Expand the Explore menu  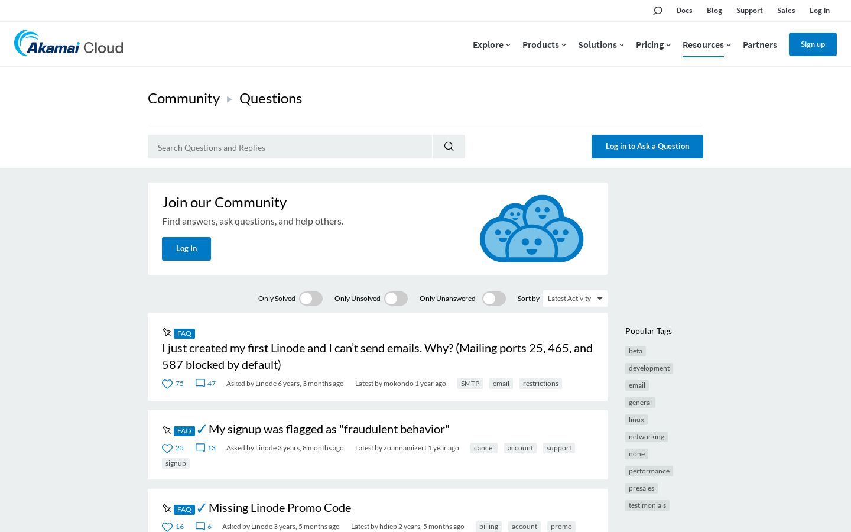(x=492, y=45)
